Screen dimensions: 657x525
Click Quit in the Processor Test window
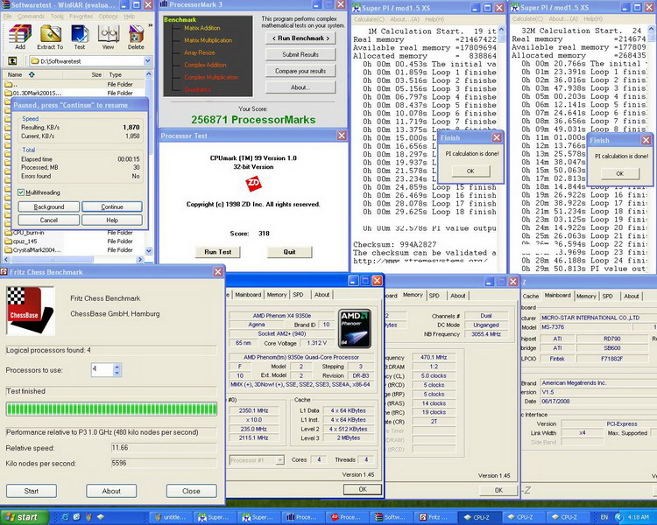pos(290,252)
